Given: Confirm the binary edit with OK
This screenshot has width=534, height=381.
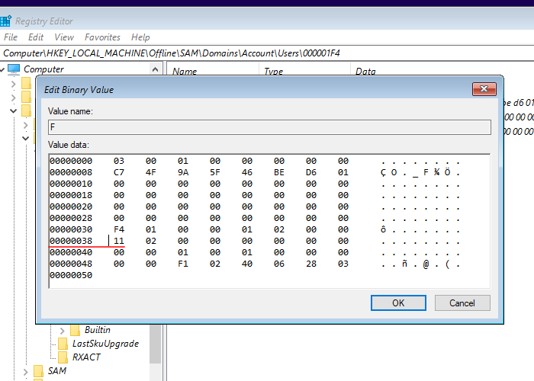Looking at the screenshot, I should point(398,303).
